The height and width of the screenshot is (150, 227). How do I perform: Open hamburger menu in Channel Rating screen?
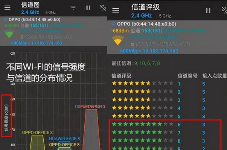coord(116,10)
